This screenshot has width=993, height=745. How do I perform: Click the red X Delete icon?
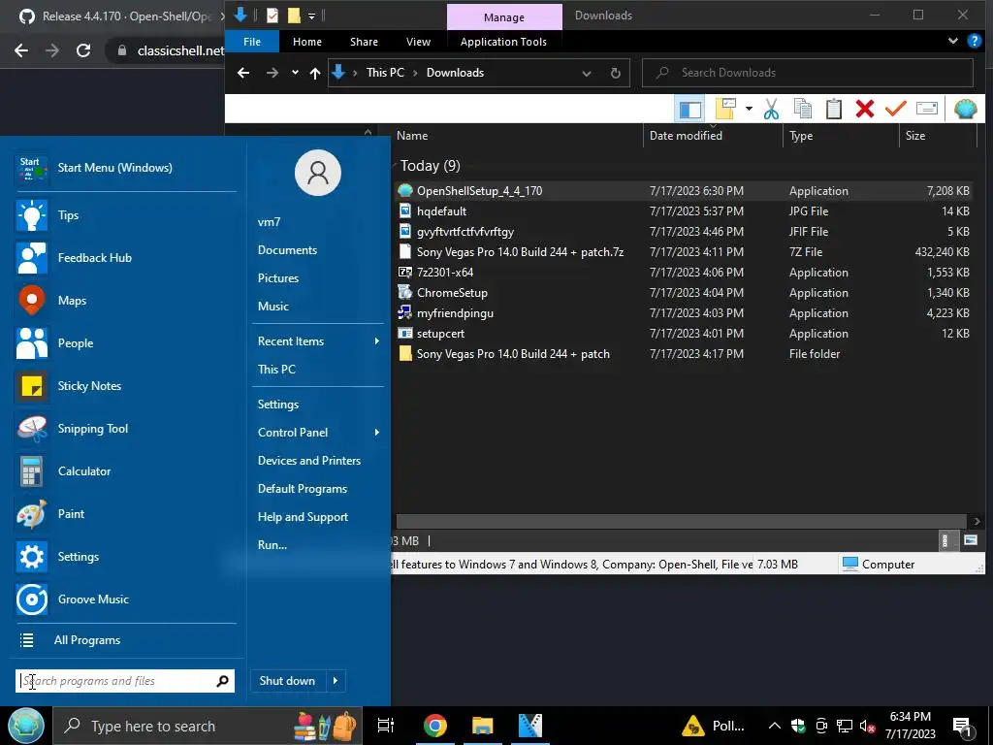click(x=864, y=109)
